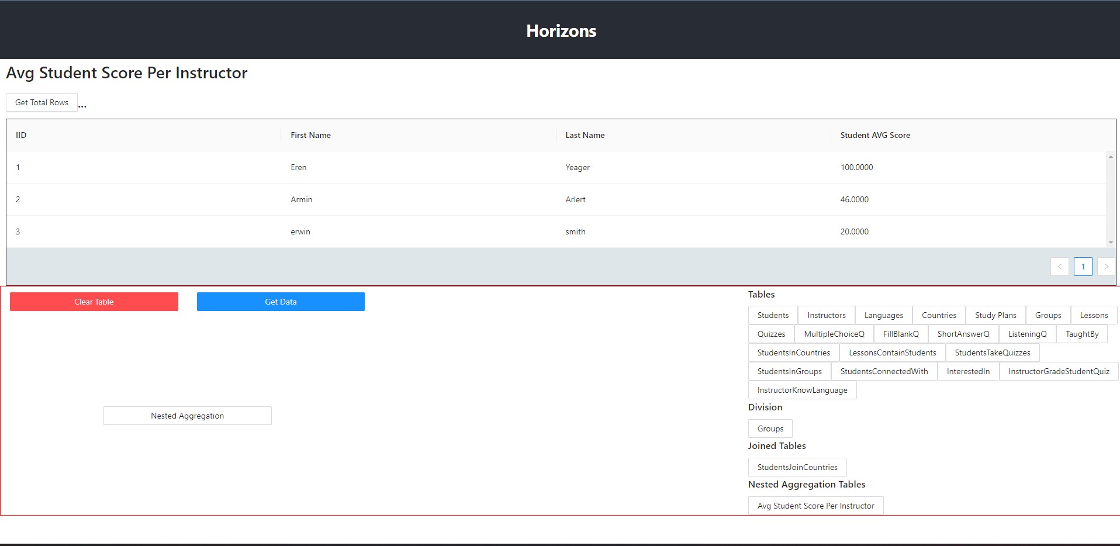Load the Study Plans table
The image size is (1120, 546).
pyautogui.click(x=995, y=315)
